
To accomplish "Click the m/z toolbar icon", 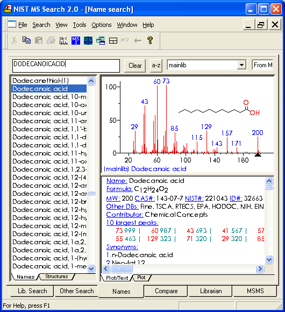I will 125,40.
